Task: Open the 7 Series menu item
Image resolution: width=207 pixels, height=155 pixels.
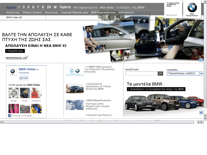Action: (x=38, y=7)
